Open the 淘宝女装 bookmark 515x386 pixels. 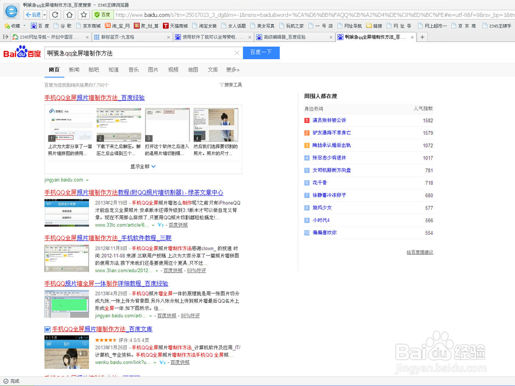(204, 26)
